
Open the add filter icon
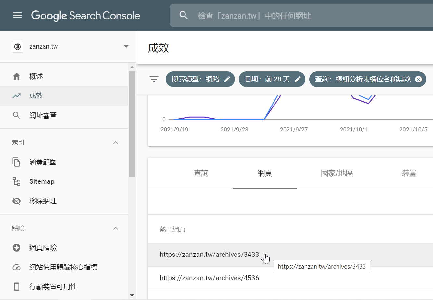[x=154, y=79]
